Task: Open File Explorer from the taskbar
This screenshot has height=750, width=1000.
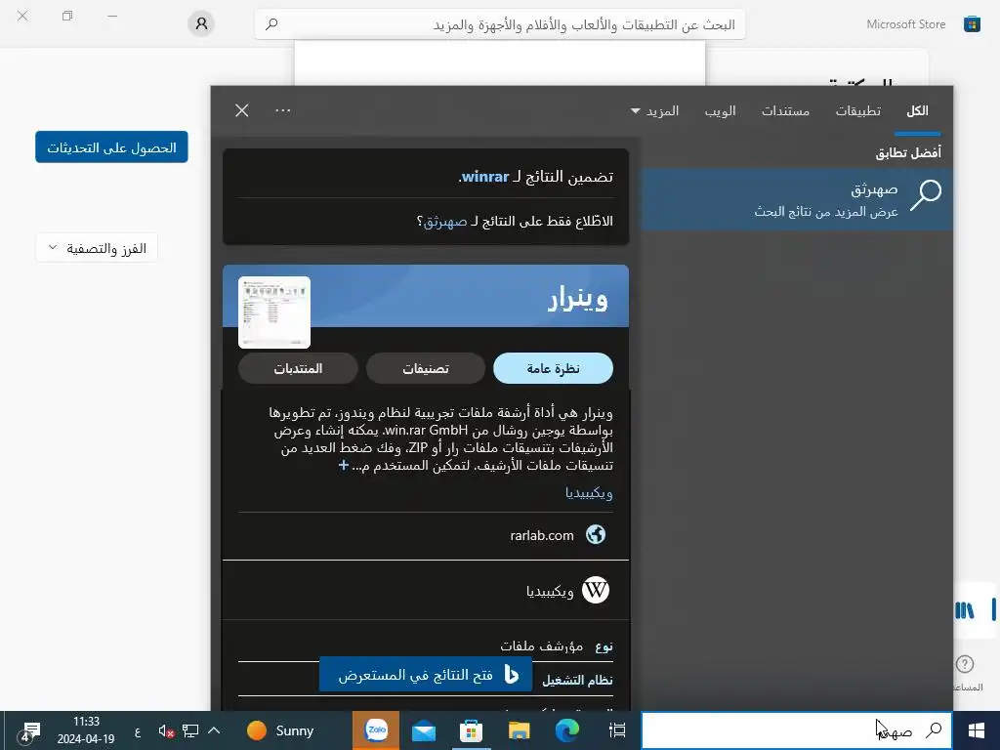Action: 520,730
